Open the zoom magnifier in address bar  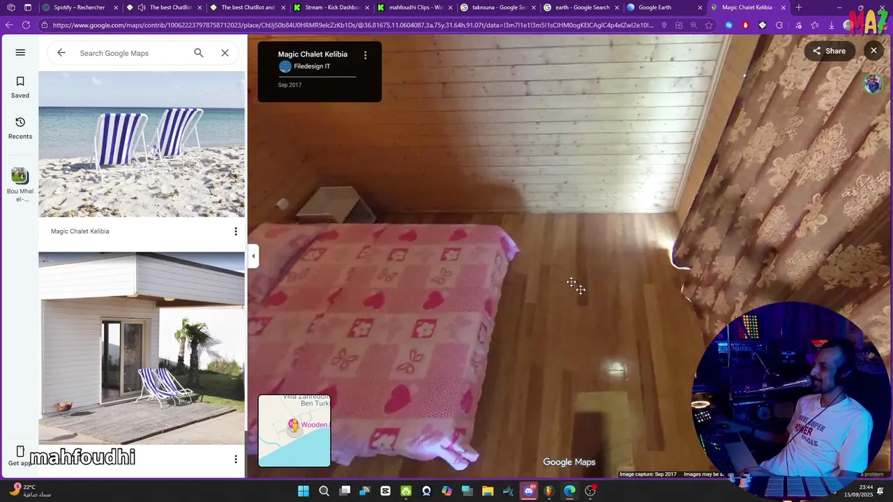(693, 25)
